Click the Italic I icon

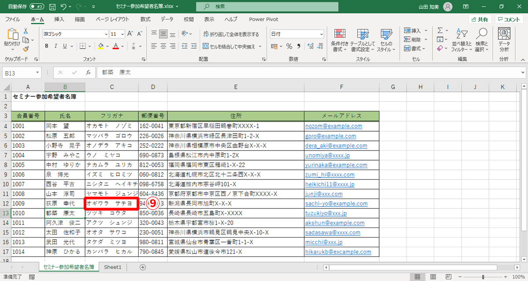click(x=56, y=46)
